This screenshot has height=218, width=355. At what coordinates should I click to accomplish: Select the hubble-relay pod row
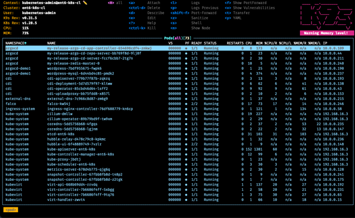click(178, 139)
